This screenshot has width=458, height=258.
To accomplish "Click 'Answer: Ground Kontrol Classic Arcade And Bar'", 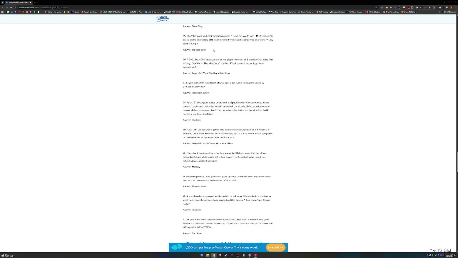I will click(x=208, y=143).
